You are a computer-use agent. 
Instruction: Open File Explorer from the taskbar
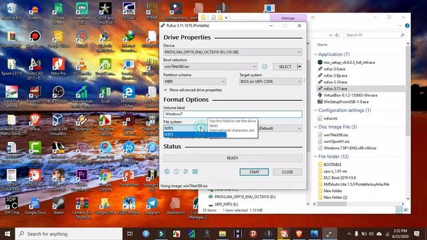point(222,234)
